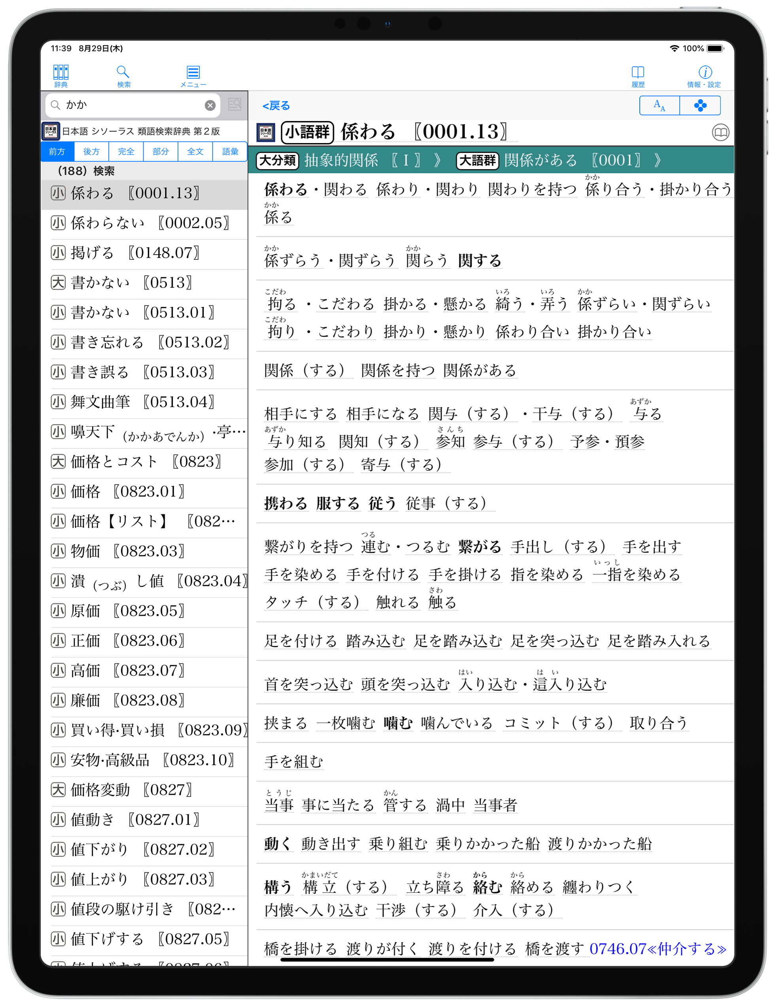
Task: Tap the font size AA button
Action: pyautogui.click(x=659, y=106)
